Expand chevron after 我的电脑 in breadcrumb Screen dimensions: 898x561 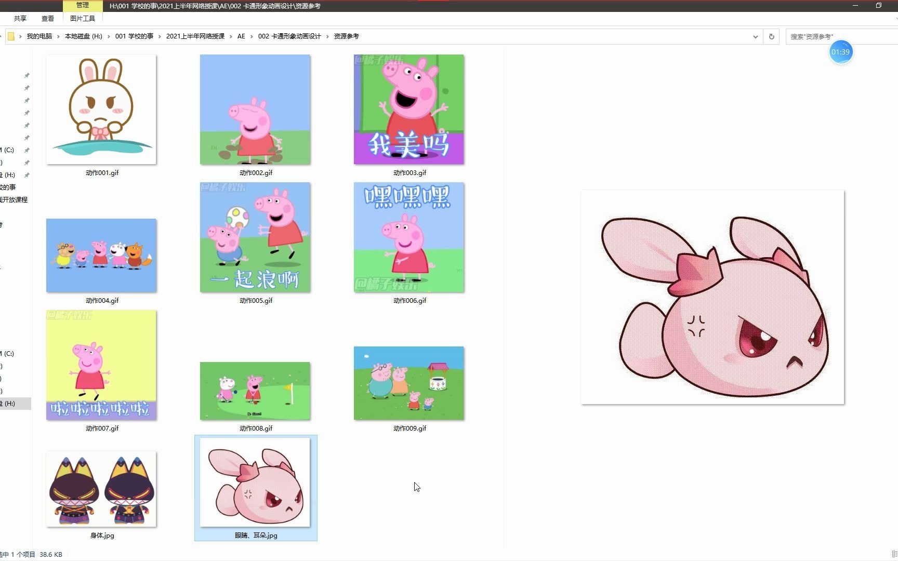(x=59, y=36)
